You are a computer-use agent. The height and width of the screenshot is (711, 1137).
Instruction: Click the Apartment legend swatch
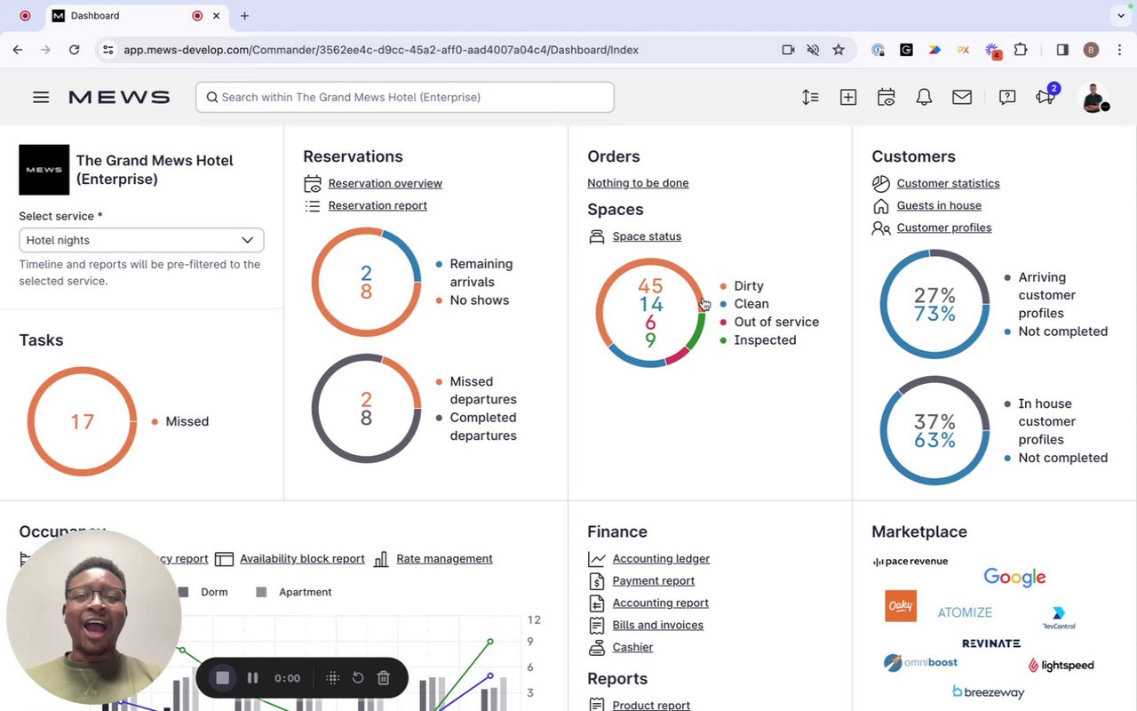point(261,592)
